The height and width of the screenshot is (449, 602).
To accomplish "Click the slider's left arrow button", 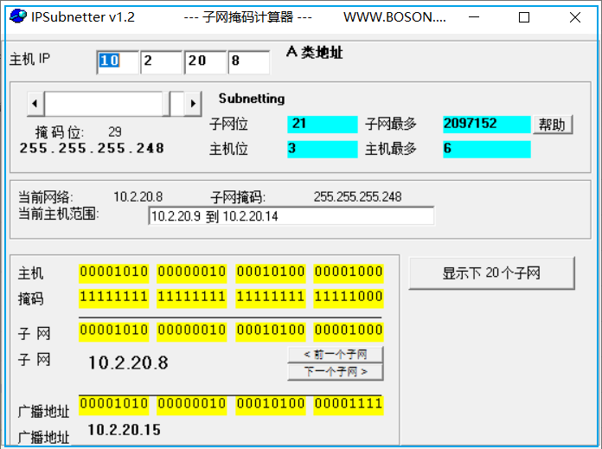I will point(35,104).
